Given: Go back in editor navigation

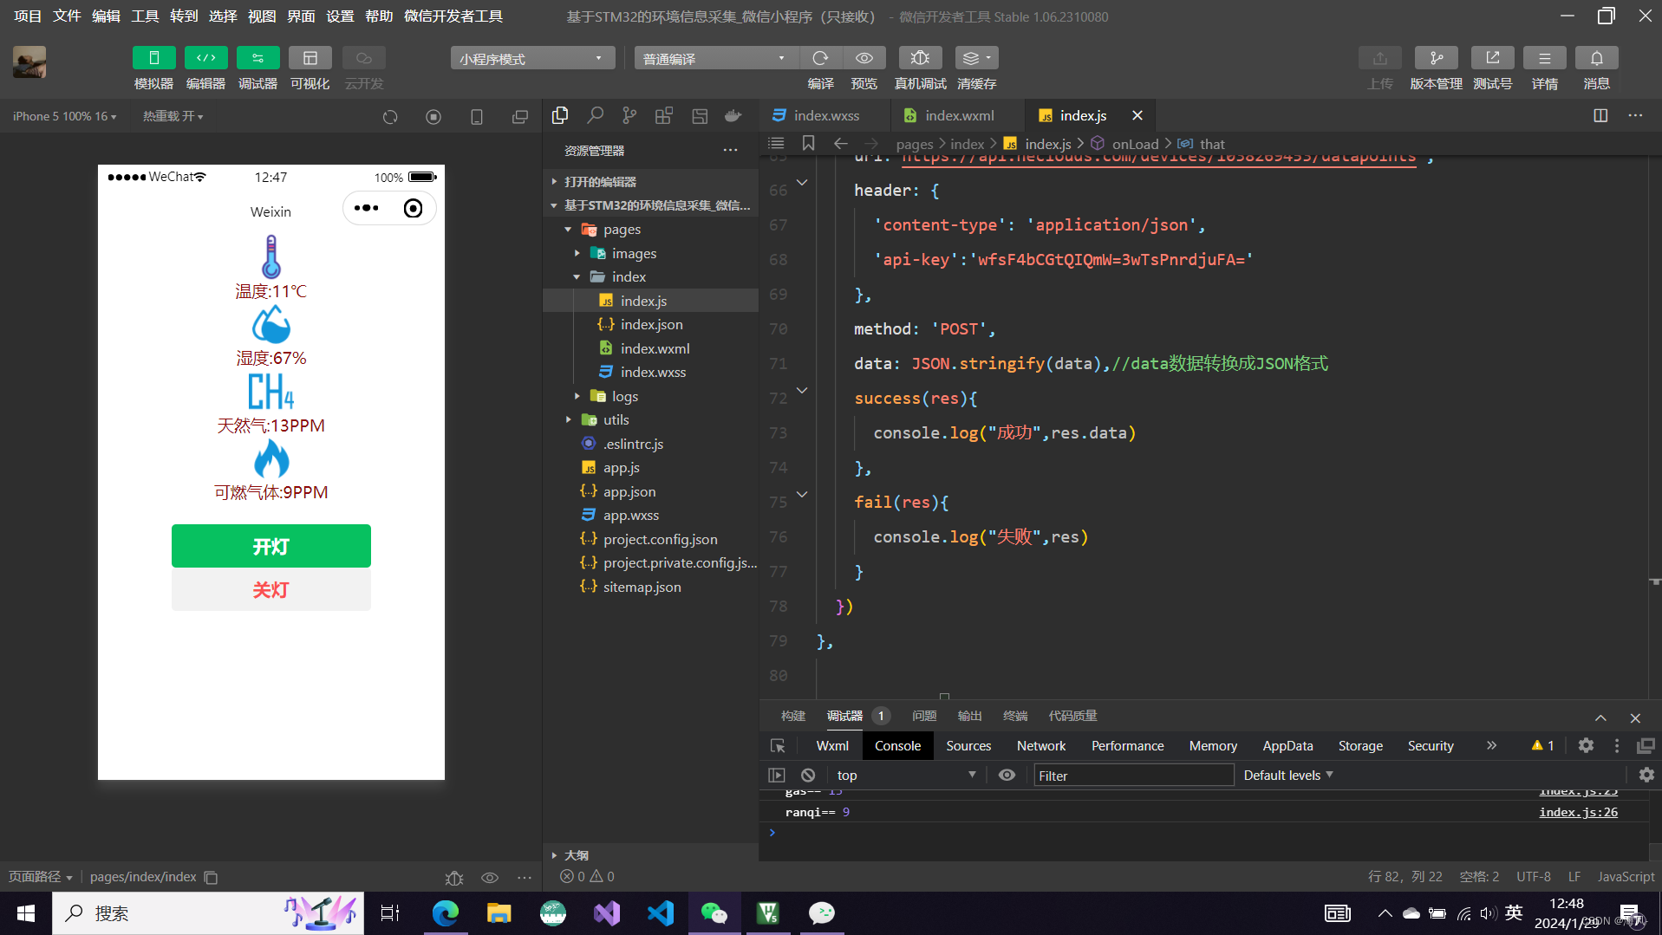Looking at the screenshot, I should point(840,143).
